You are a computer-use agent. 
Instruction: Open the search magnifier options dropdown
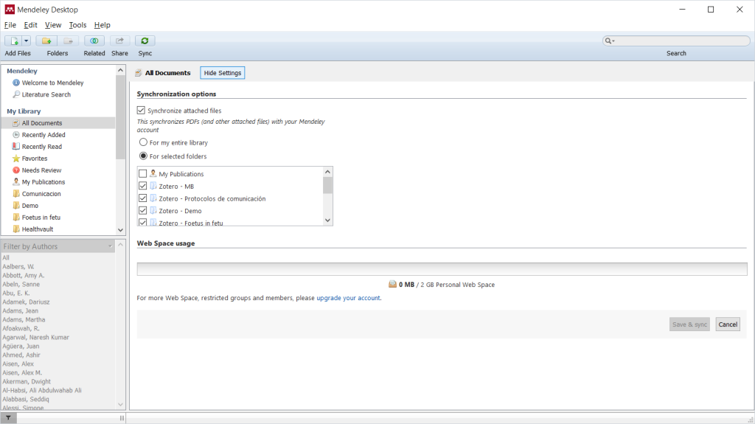tap(610, 41)
